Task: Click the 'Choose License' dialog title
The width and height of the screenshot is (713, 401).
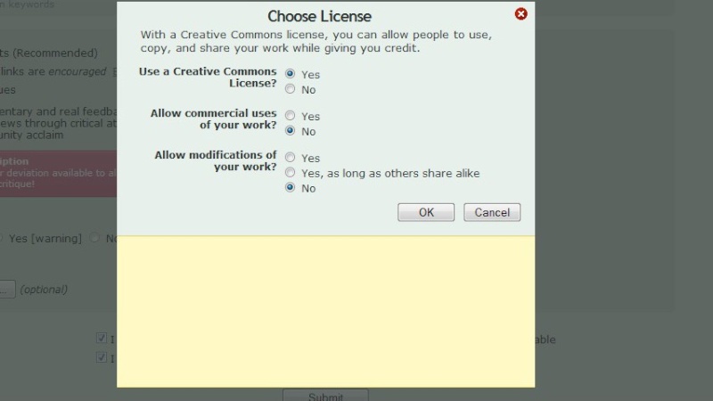Action: pos(319,16)
